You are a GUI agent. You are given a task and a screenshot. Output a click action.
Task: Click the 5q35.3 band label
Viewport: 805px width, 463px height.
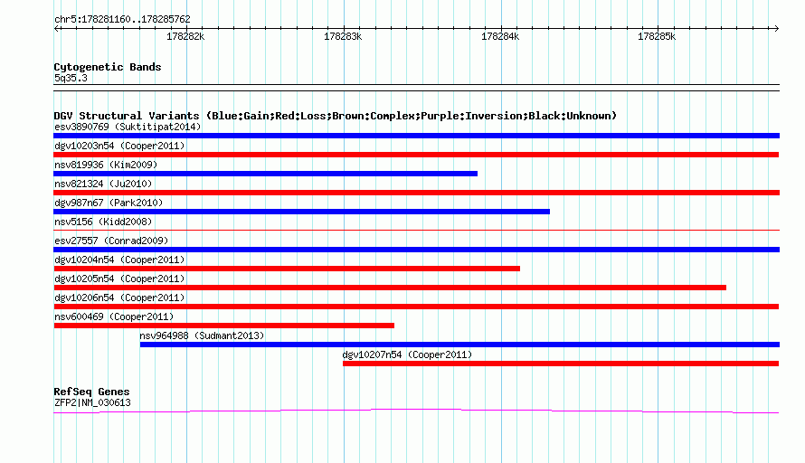coord(71,78)
